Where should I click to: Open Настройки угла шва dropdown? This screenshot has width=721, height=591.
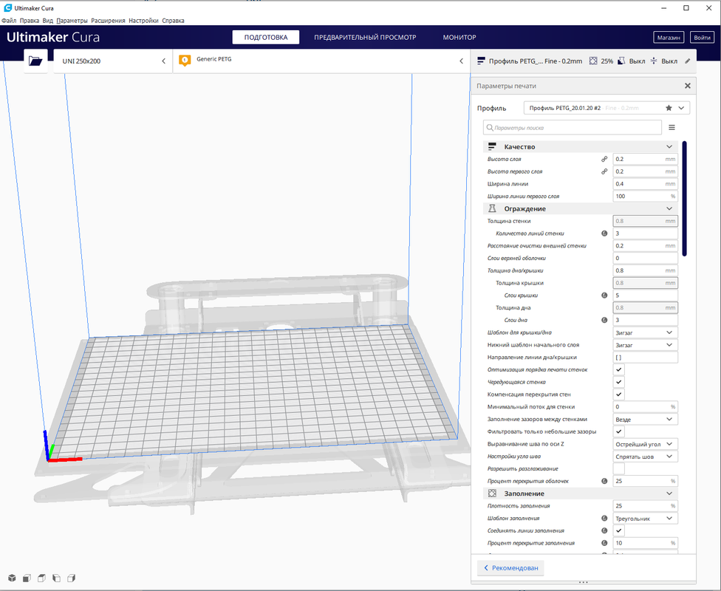[x=645, y=457]
